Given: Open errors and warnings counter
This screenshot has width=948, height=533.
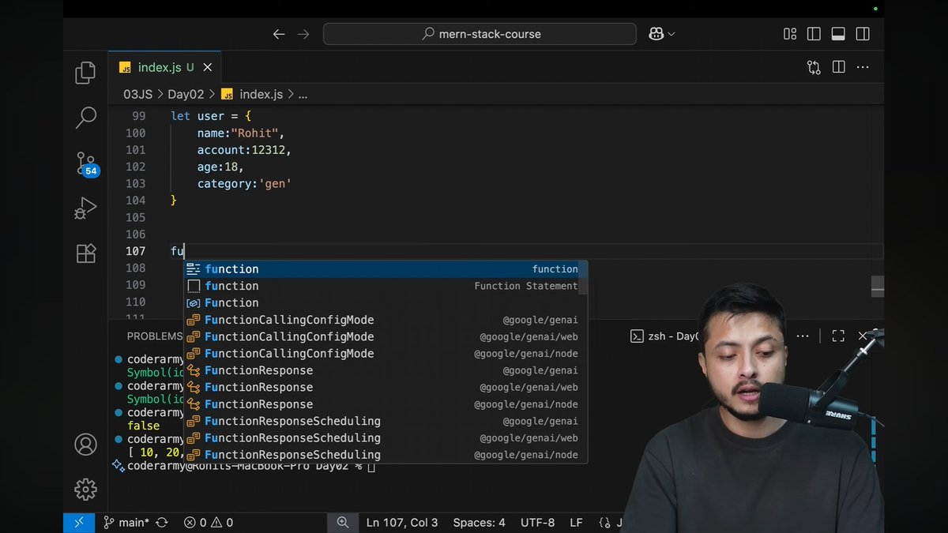Looking at the screenshot, I should point(209,522).
